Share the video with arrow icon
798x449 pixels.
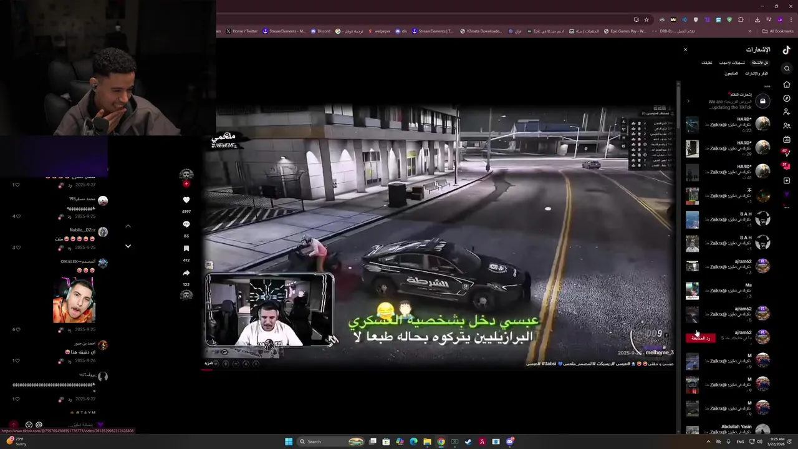[x=186, y=273]
